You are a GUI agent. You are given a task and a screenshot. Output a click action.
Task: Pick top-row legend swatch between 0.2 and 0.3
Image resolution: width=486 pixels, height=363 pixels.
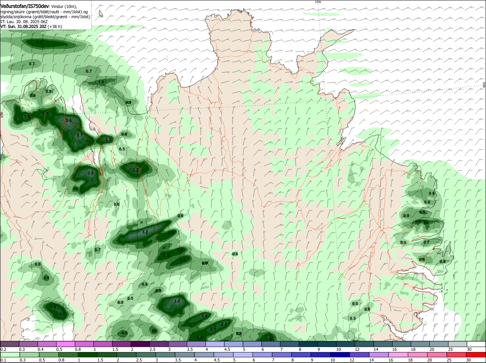(10, 344)
